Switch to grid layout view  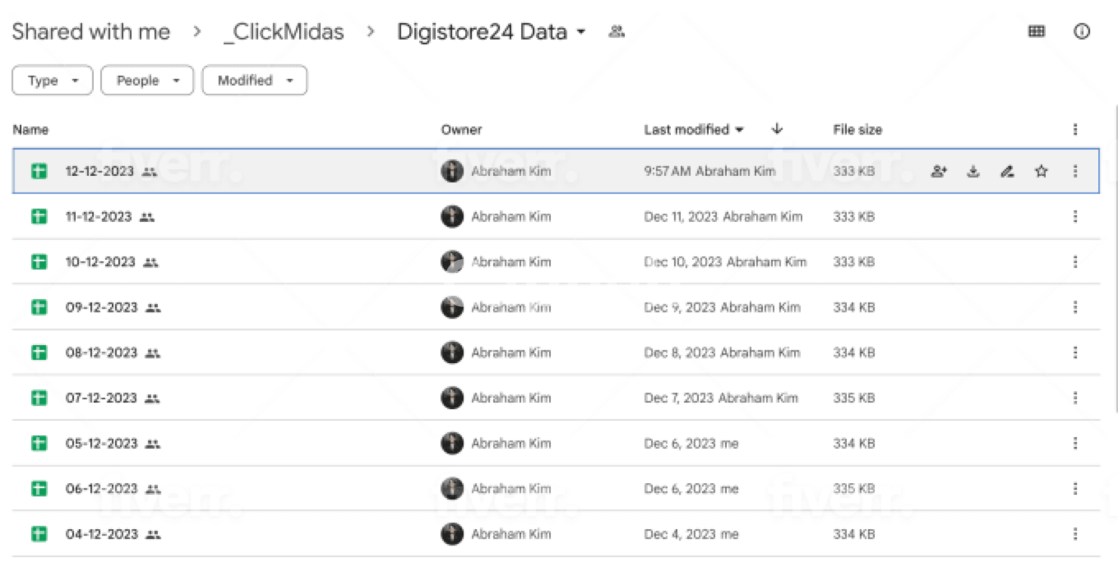point(1036,31)
